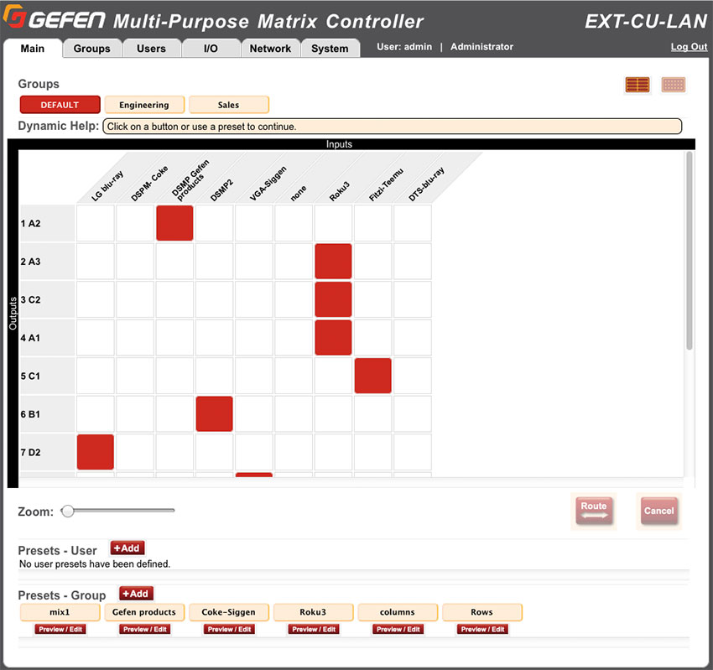Click the Log Out link
Image resolution: width=713 pixels, height=670 pixels.
tap(688, 46)
